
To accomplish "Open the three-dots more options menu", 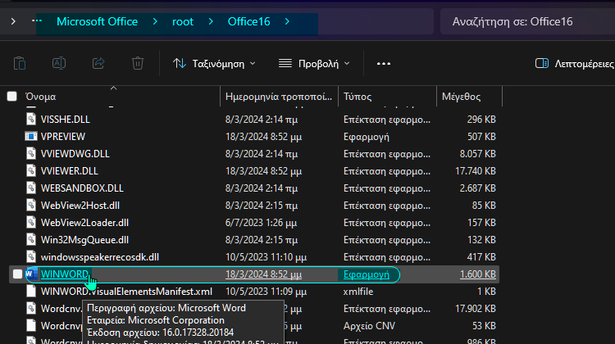I will pos(383,63).
